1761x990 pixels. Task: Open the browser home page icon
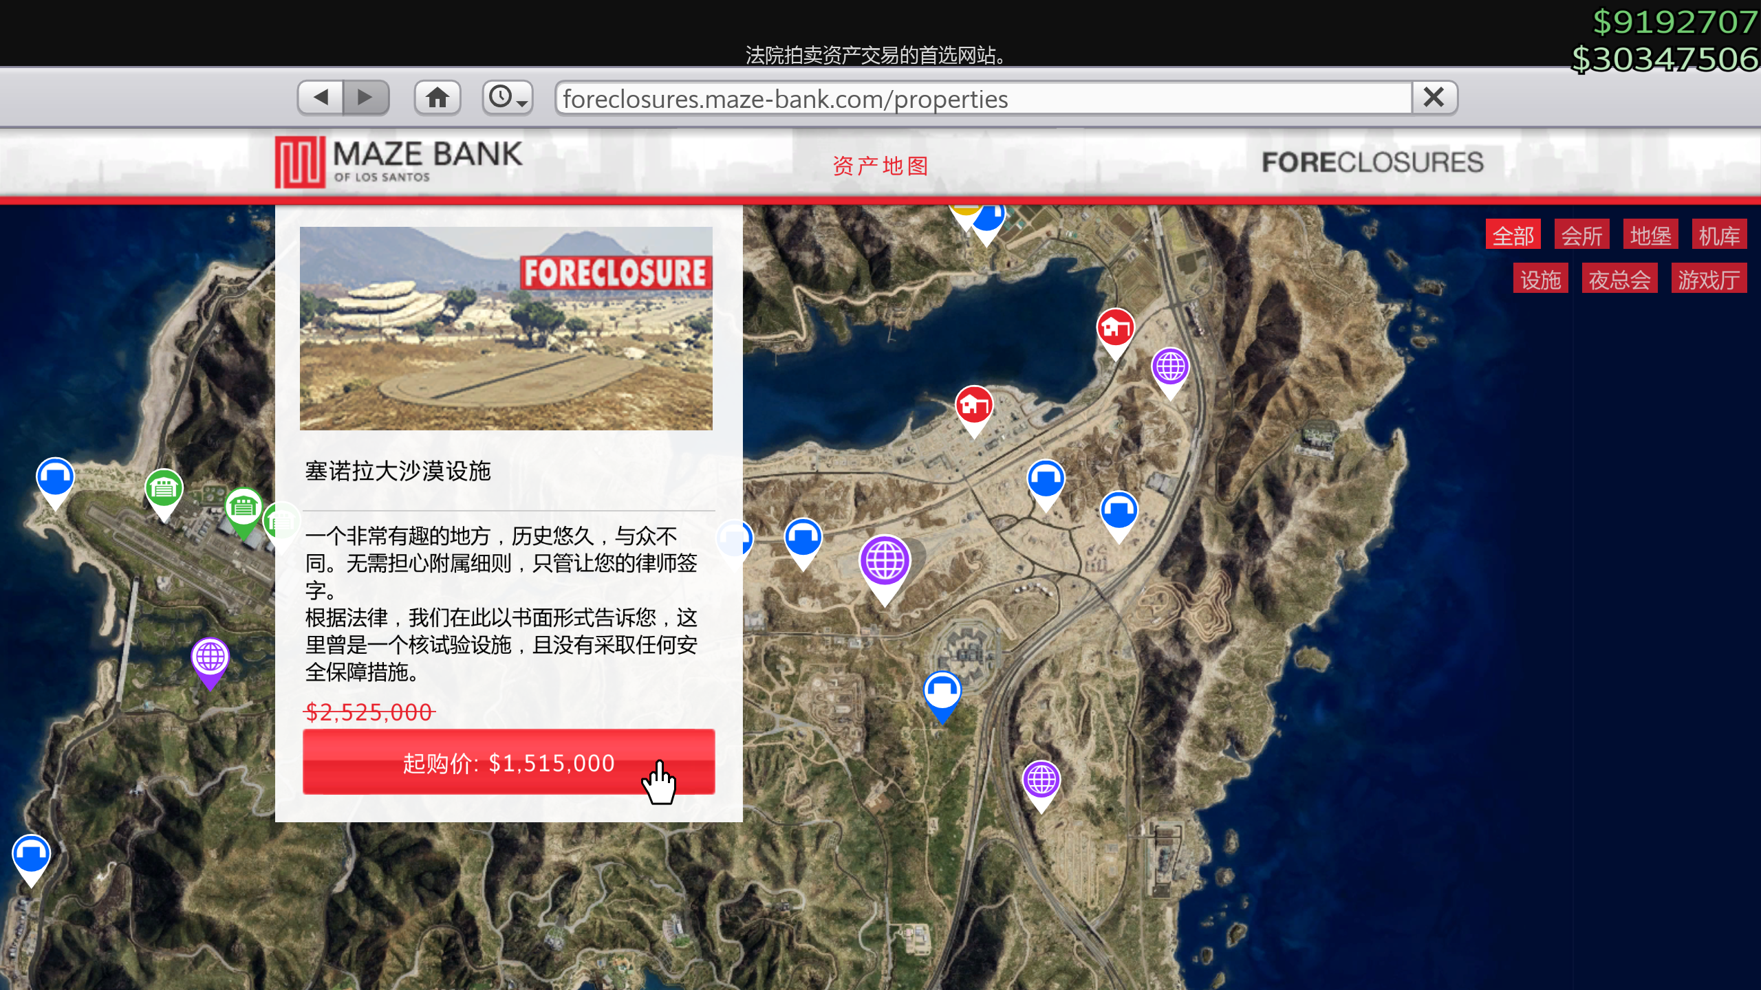pyautogui.click(x=437, y=98)
